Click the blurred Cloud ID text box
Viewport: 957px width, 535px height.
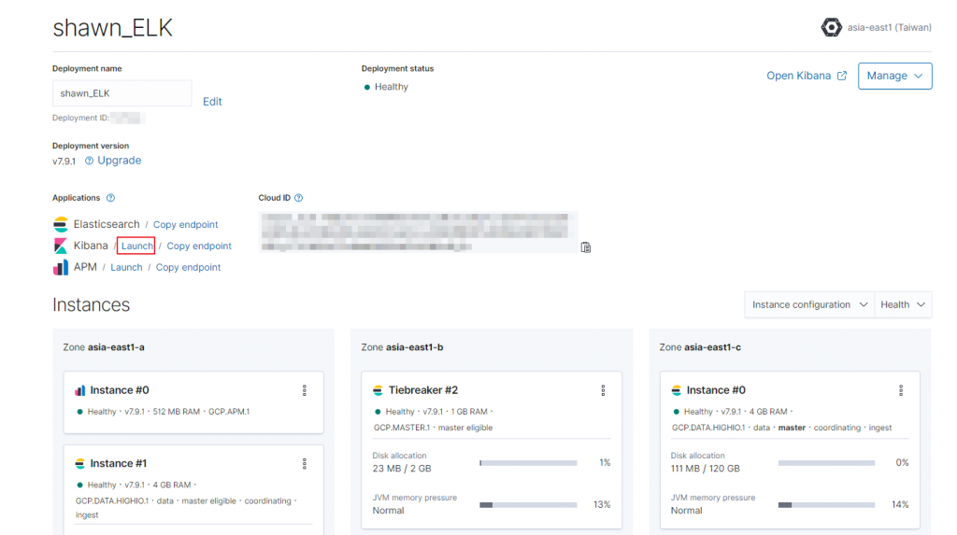[418, 232]
